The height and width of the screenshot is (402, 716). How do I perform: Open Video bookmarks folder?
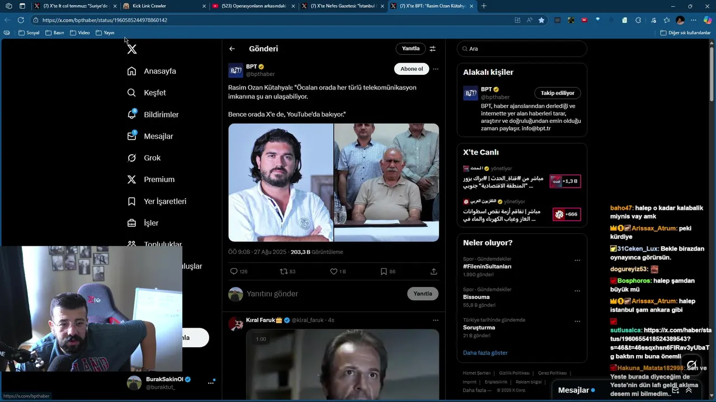coord(80,33)
